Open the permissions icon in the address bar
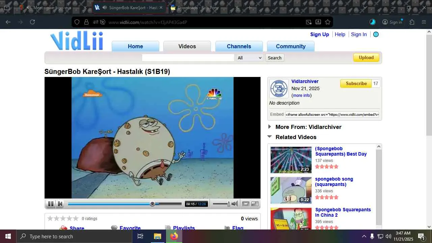The width and height of the screenshot is (432, 243). click(x=96, y=22)
